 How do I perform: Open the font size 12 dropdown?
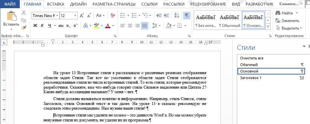point(75,16)
